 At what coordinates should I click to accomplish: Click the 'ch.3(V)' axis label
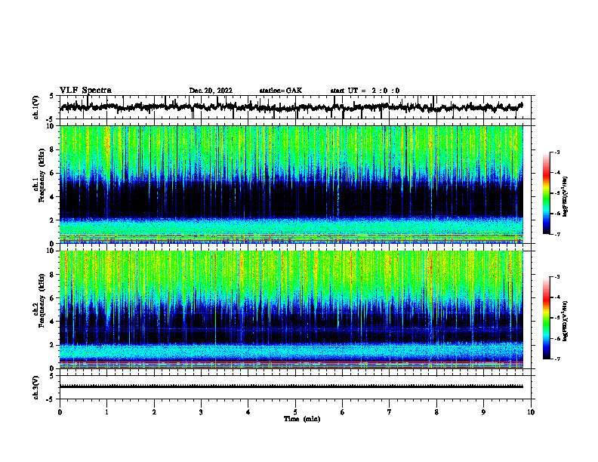[35, 387]
